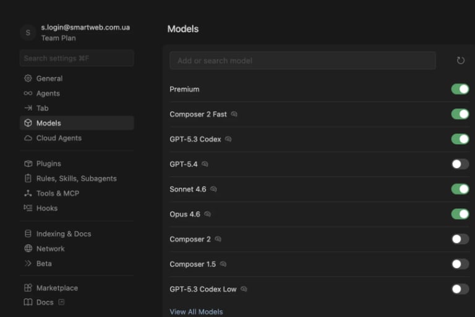Enable the GPT-5.4 model
This screenshot has height=317, width=475.
coord(460,164)
